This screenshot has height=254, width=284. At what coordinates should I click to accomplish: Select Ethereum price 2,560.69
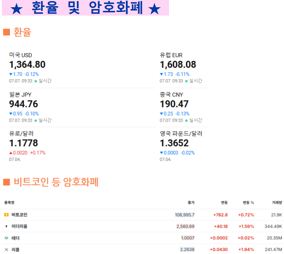pos(185,226)
